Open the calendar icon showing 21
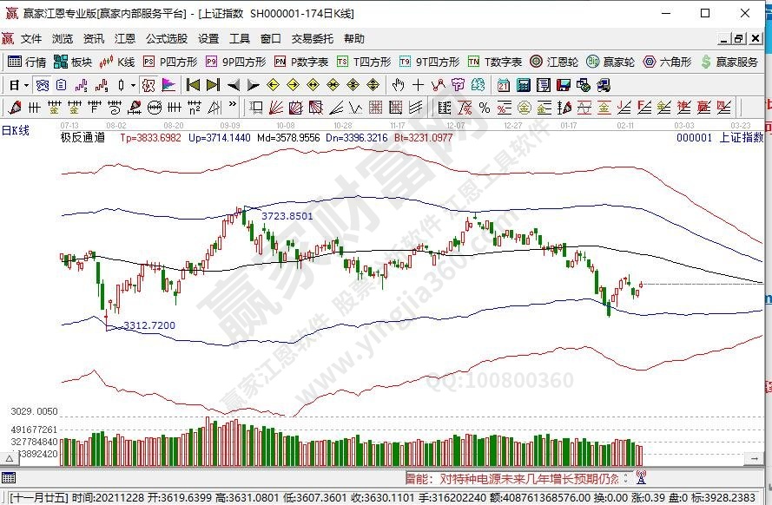772x505 pixels. coord(503,86)
